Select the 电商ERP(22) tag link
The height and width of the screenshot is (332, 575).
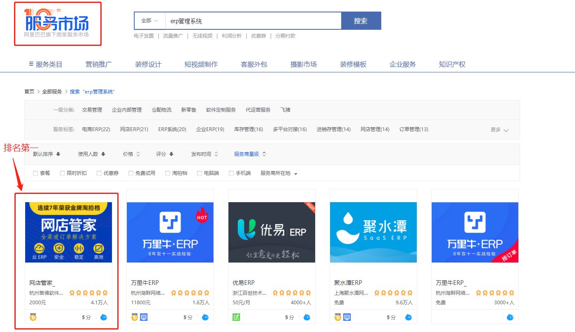point(96,129)
